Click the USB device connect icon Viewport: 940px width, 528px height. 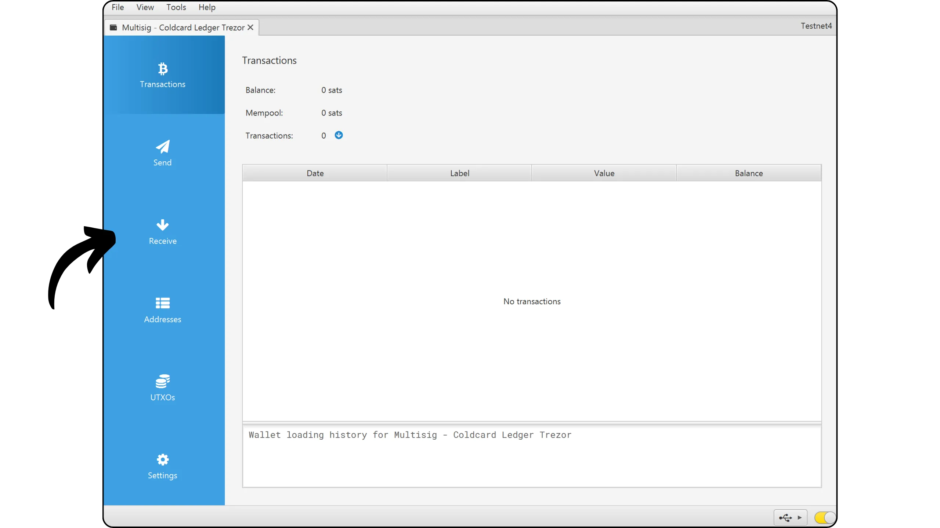tap(785, 518)
